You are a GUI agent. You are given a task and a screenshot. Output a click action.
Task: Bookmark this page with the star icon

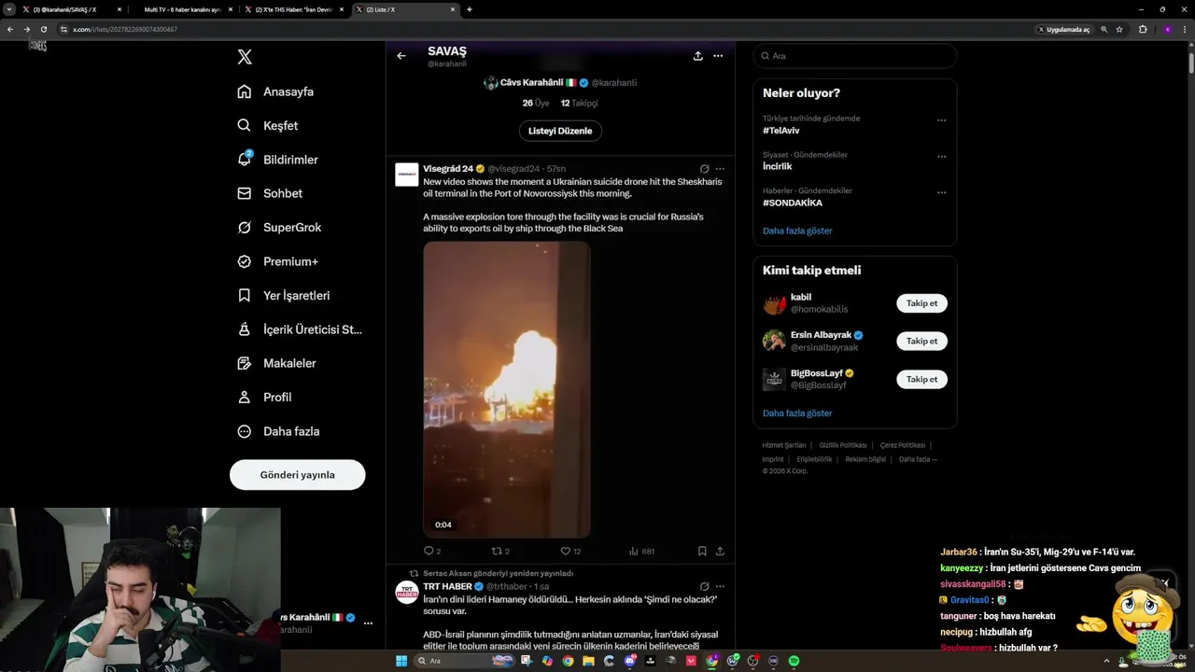click(x=1119, y=29)
